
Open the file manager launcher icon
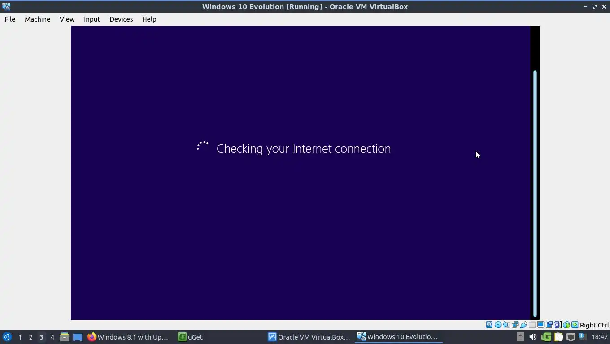(65, 337)
